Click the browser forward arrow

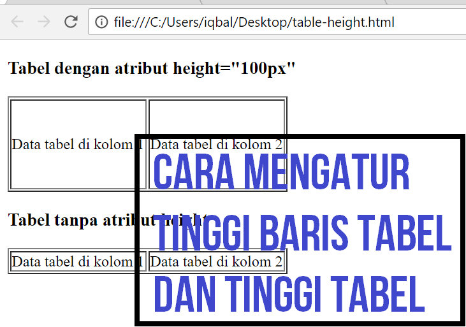coord(44,22)
